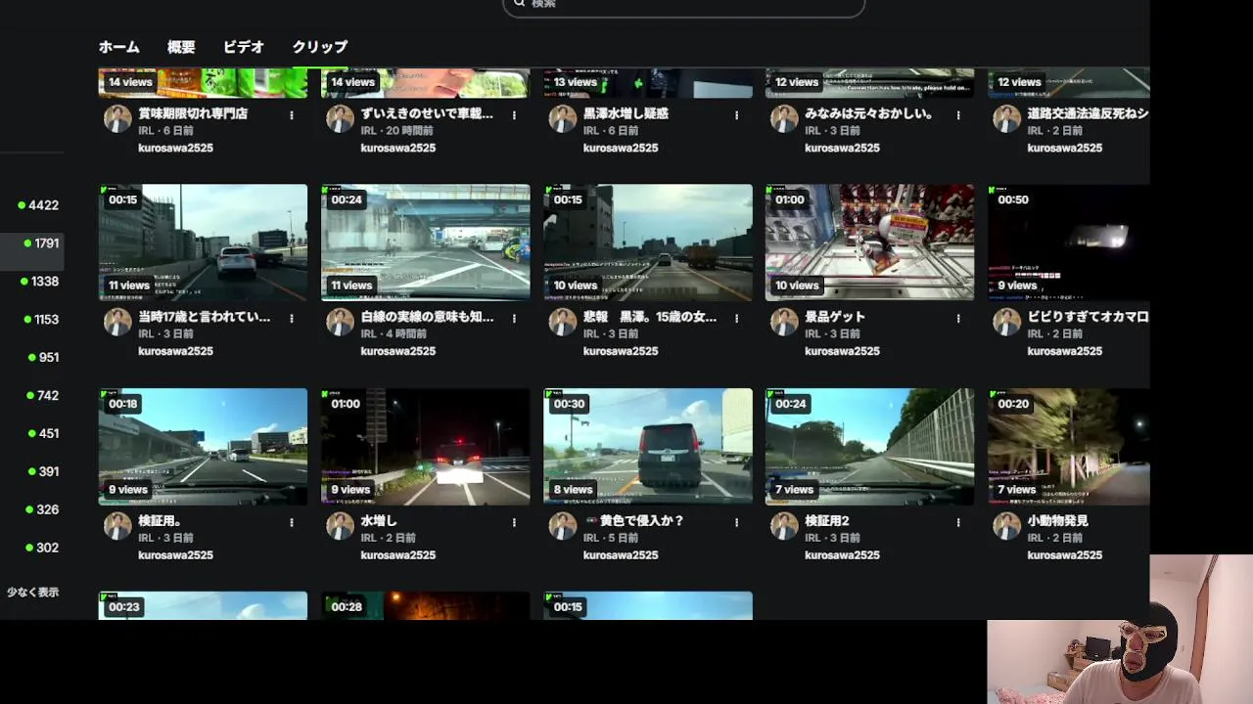Image resolution: width=1253 pixels, height=704 pixels.
Task: Click channel avatar beside 黄色で侵入か？
Action: [562, 526]
